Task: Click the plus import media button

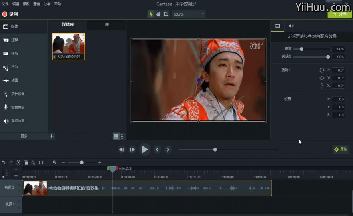Action: pos(52,136)
